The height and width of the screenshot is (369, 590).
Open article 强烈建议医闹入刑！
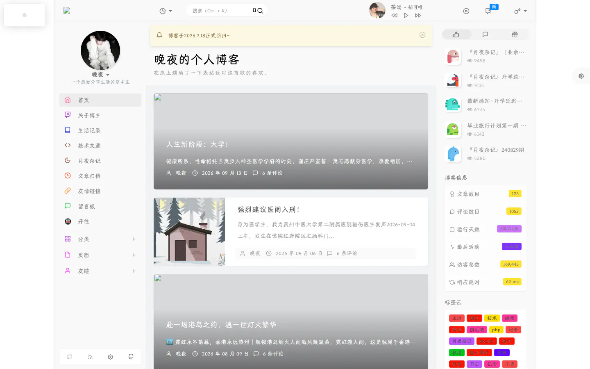click(x=268, y=210)
